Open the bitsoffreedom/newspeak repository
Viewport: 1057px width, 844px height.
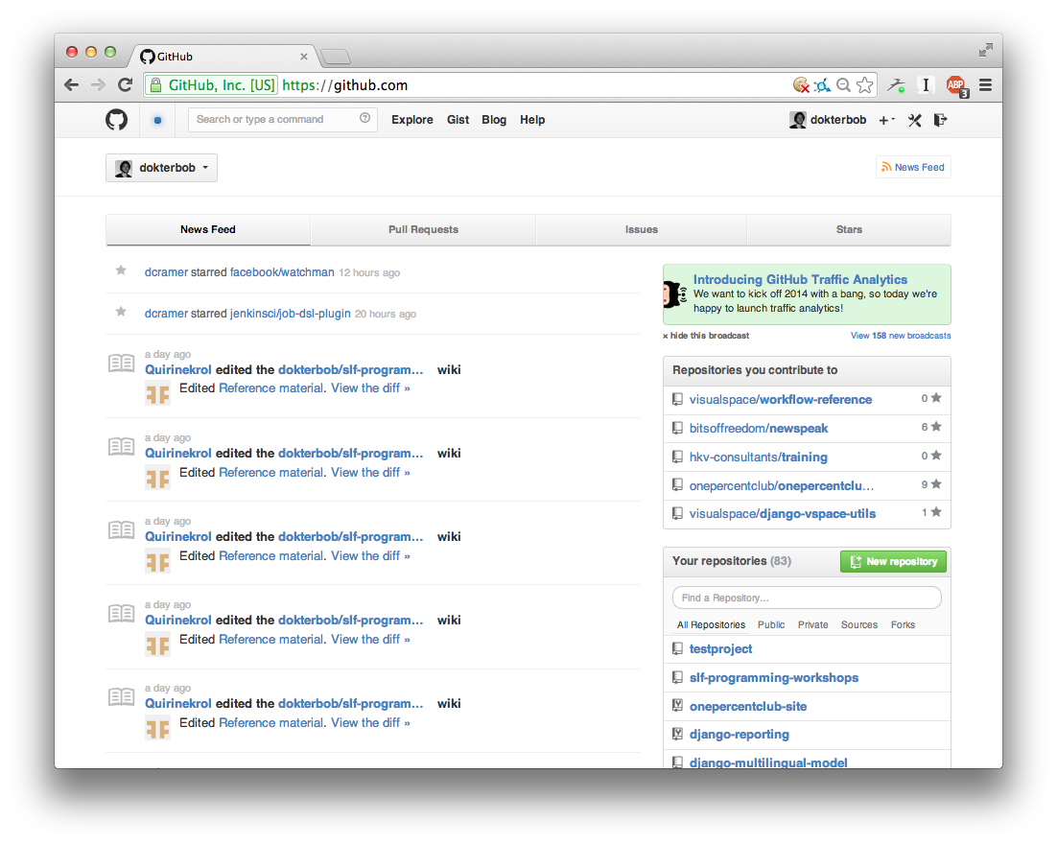[758, 429]
